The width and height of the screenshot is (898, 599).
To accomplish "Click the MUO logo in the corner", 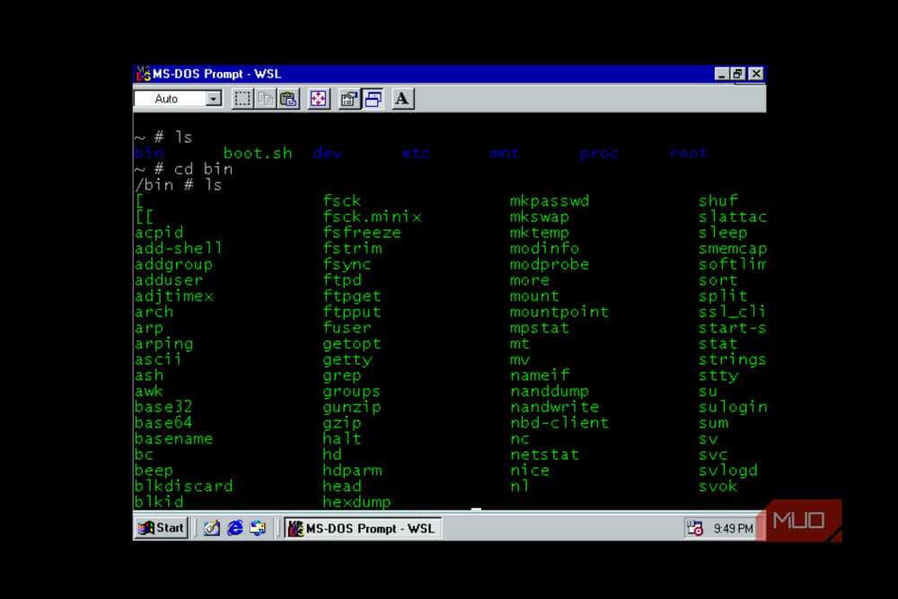I will (x=799, y=519).
